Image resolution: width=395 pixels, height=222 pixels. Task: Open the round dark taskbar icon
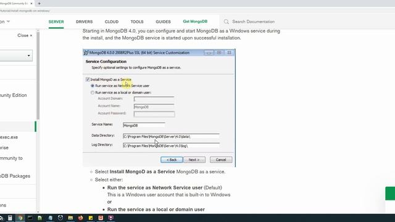coord(60,218)
